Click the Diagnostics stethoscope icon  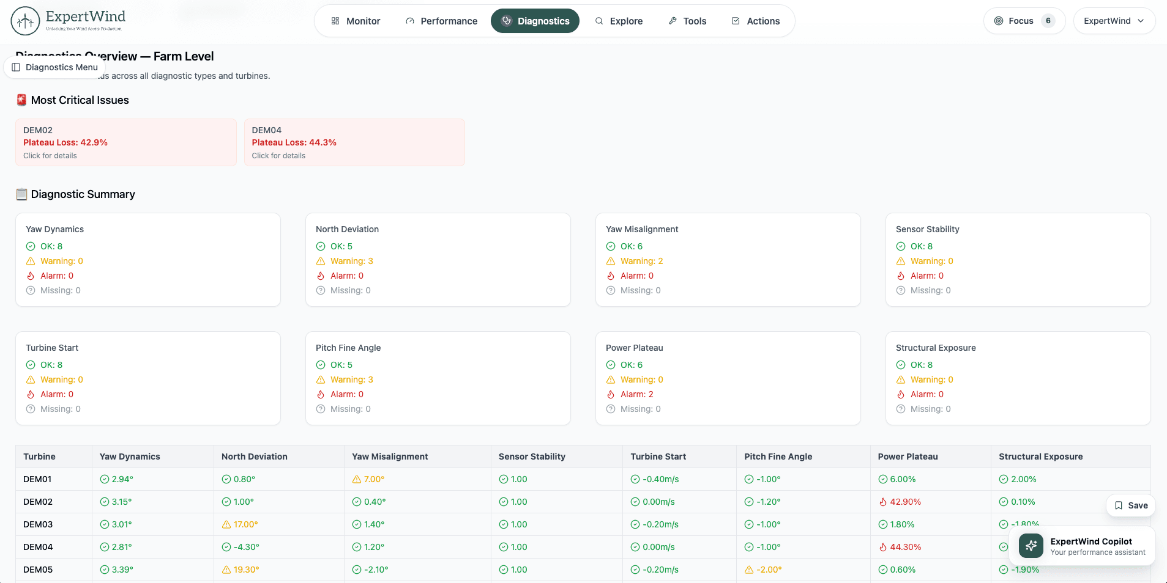point(506,20)
